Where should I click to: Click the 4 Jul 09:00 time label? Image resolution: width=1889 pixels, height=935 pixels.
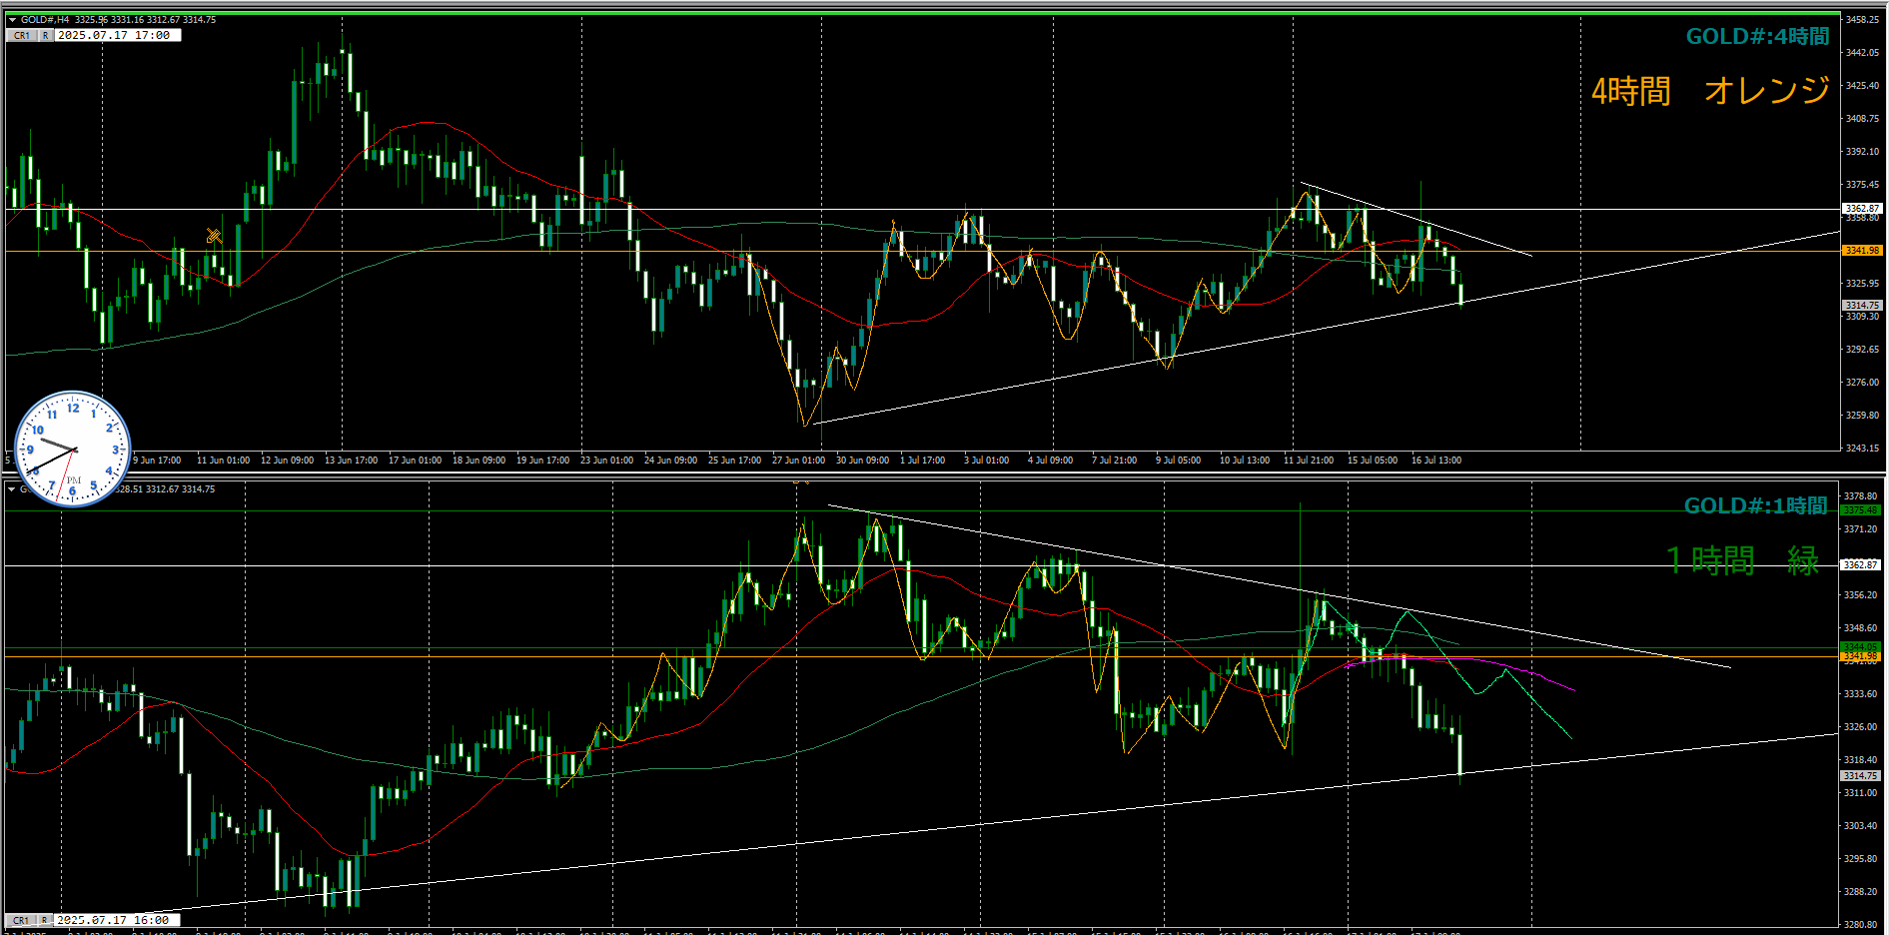tap(1050, 461)
